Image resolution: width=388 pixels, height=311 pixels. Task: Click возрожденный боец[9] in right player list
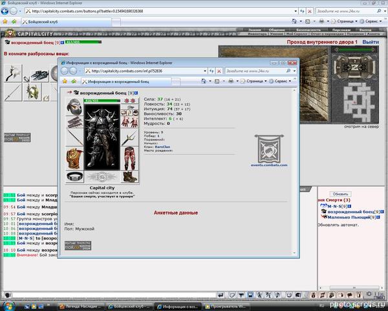[354, 212]
